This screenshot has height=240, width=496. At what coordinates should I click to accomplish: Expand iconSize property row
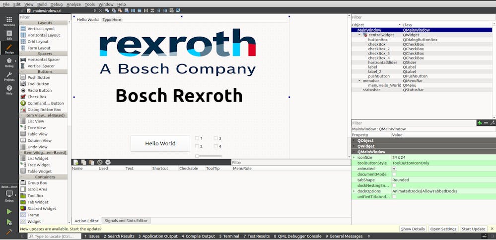(354, 157)
